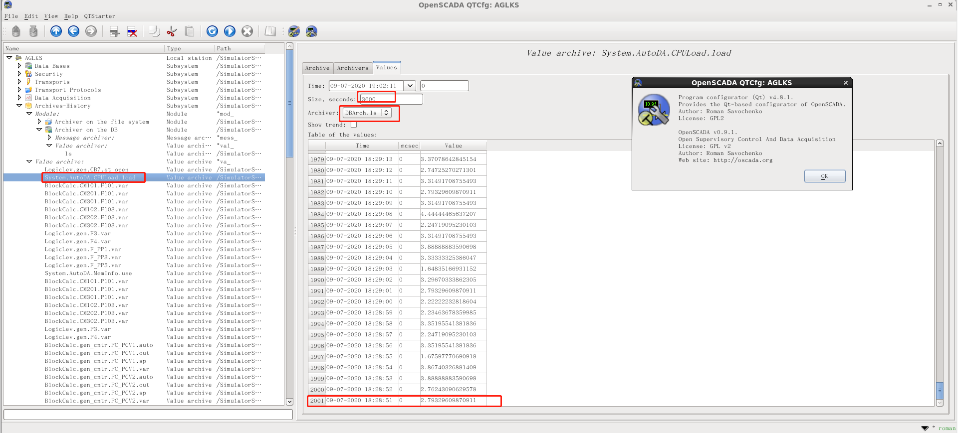The image size is (958, 433).
Task: Click the blue Back arrow toolbar icon
Action: tap(73, 31)
